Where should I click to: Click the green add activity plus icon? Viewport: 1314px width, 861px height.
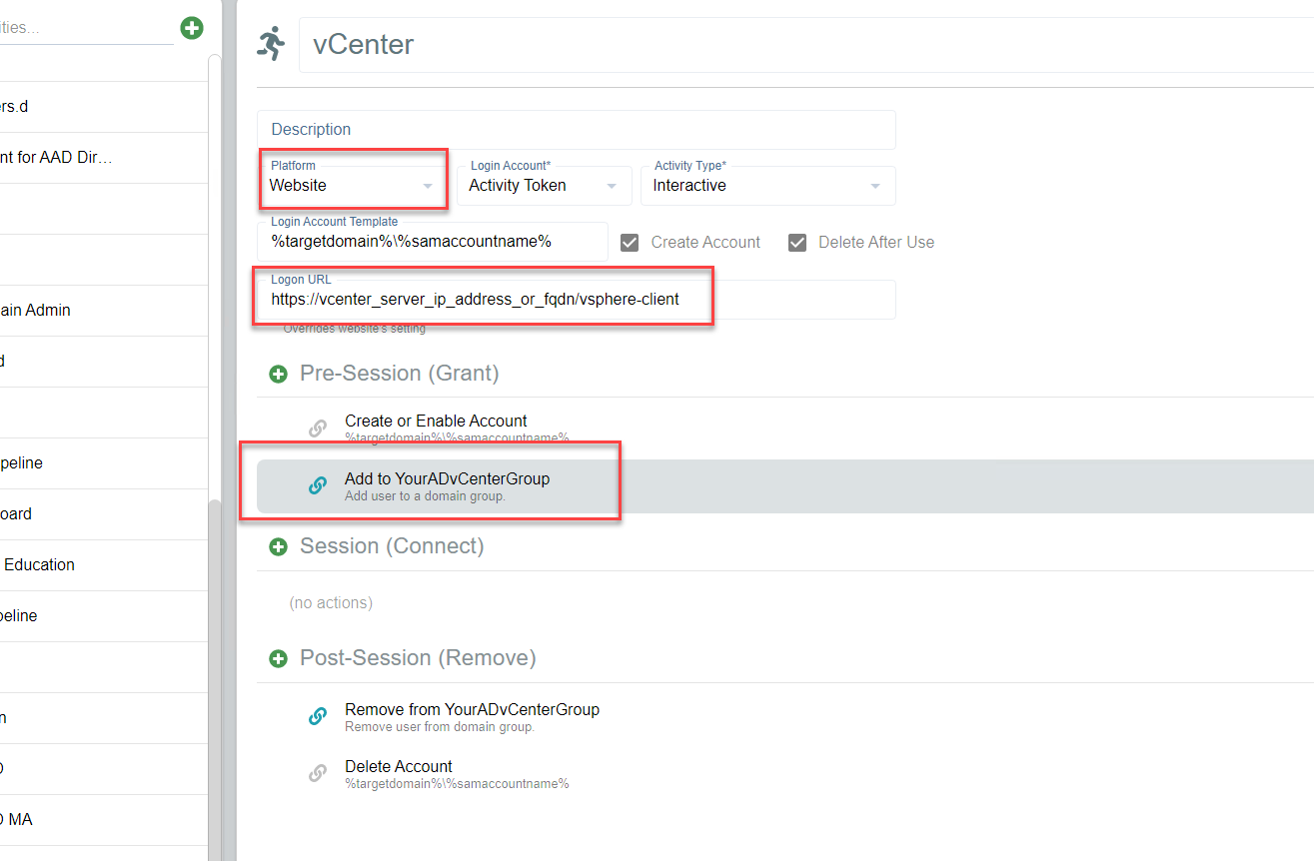click(x=192, y=28)
